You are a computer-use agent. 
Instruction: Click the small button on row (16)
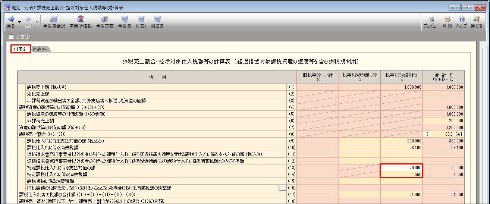283,188
